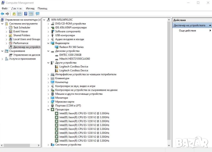The width and height of the screenshot is (212, 152).
Task: Click the Performance gauge icon
Action: point(11,43)
